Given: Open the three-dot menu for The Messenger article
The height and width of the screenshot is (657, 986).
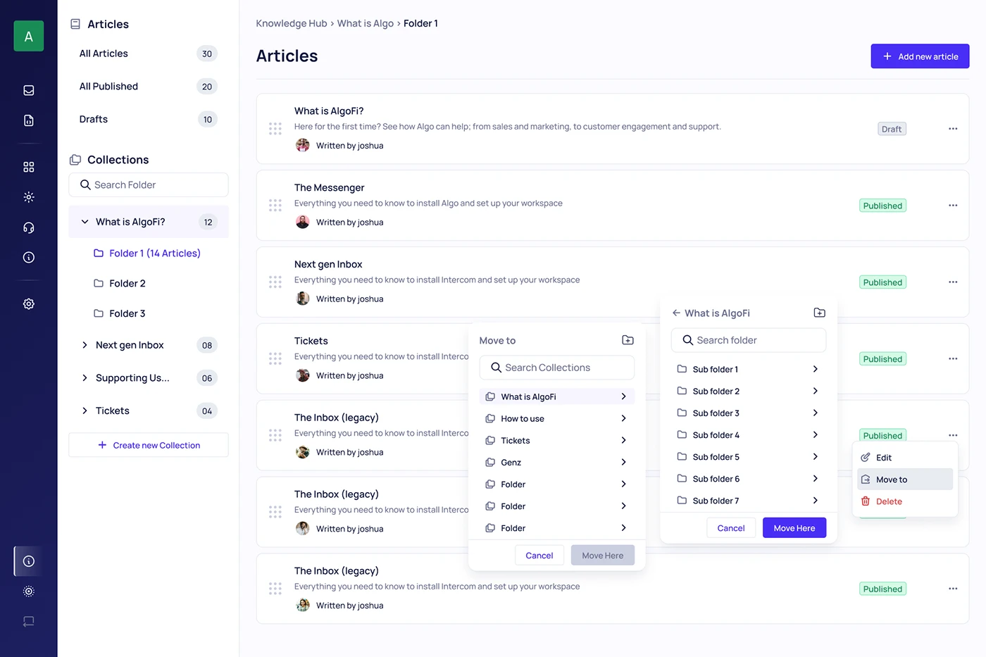Looking at the screenshot, I should (953, 206).
